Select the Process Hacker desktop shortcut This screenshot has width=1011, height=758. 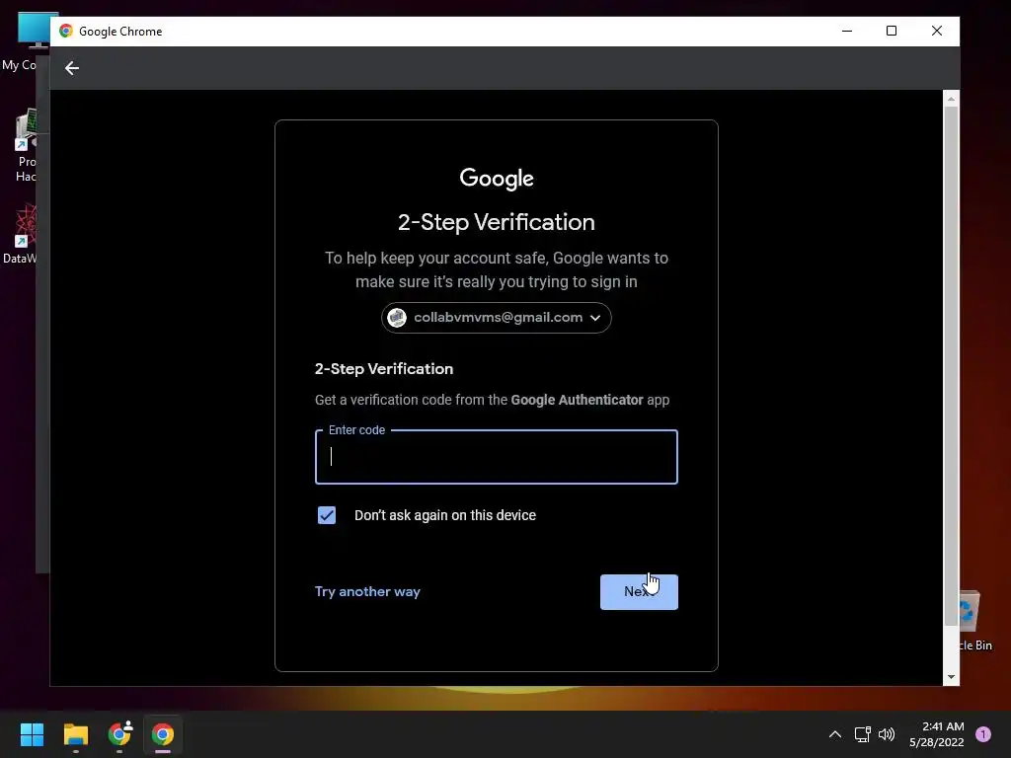point(26,145)
